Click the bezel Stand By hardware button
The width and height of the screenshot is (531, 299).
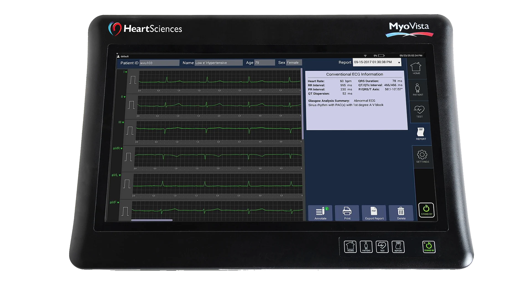coord(429,247)
